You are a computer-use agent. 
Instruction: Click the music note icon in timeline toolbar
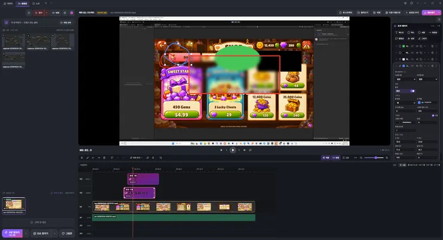tap(147, 158)
